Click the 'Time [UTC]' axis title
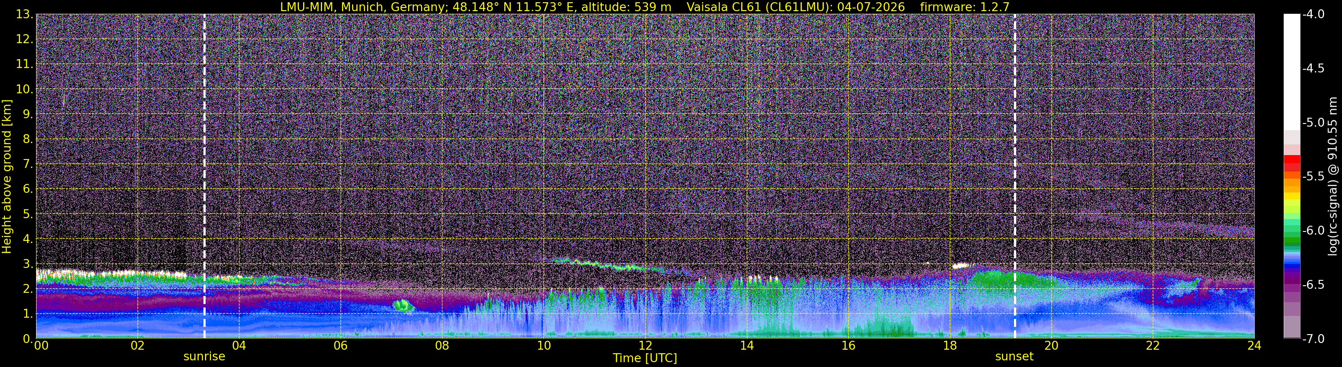This screenshot has height=367, width=1342. pos(645,358)
